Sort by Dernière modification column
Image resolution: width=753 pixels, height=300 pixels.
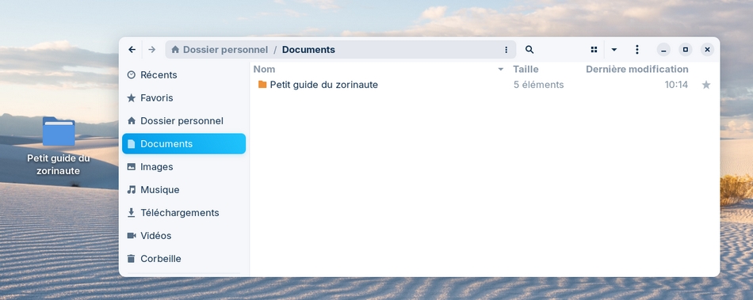[x=636, y=70]
